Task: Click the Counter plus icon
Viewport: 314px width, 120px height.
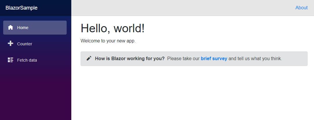Action: 10,43
